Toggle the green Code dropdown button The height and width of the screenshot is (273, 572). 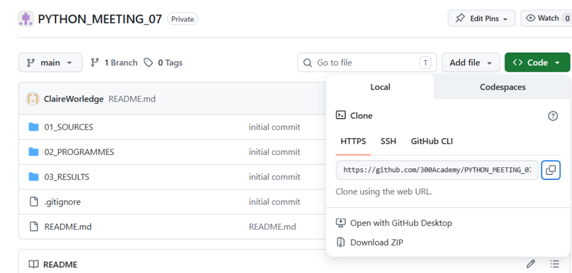pyautogui.click(x=537, y=62)
